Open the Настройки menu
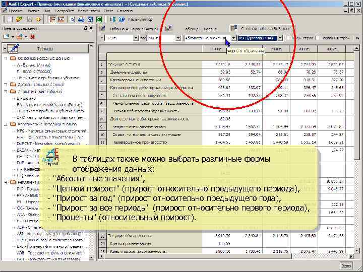The image size is (363, 272). [x=64, y=11]
